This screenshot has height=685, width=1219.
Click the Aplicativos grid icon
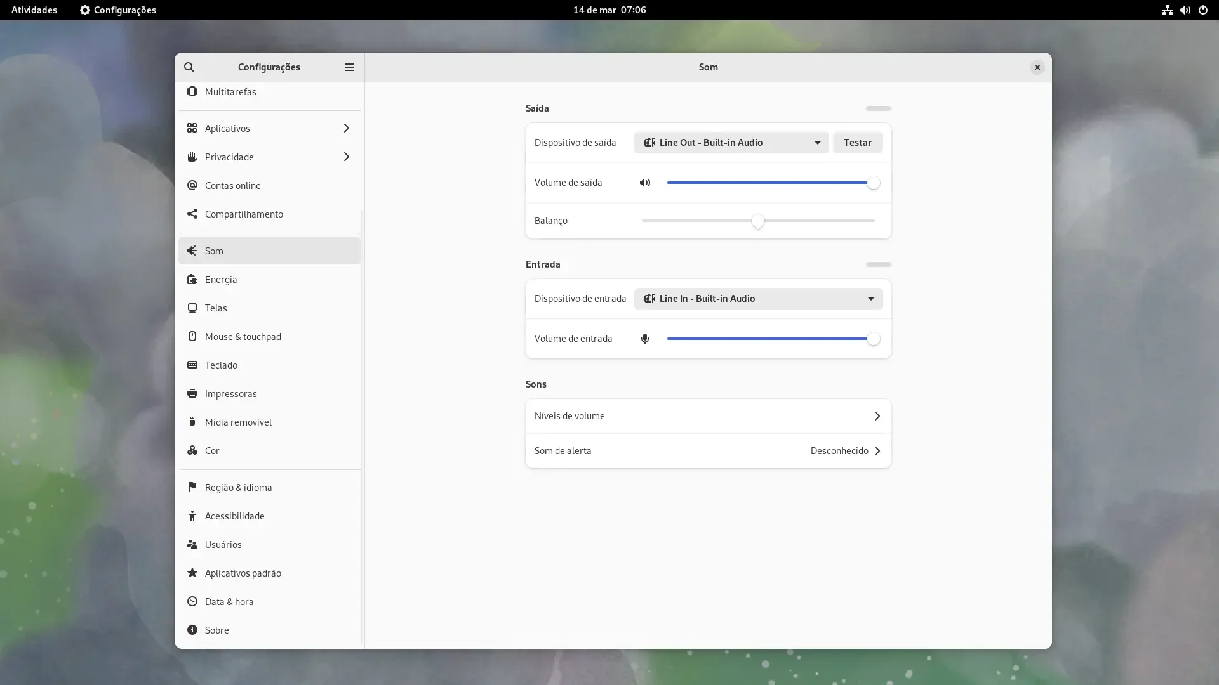[192, 128]
